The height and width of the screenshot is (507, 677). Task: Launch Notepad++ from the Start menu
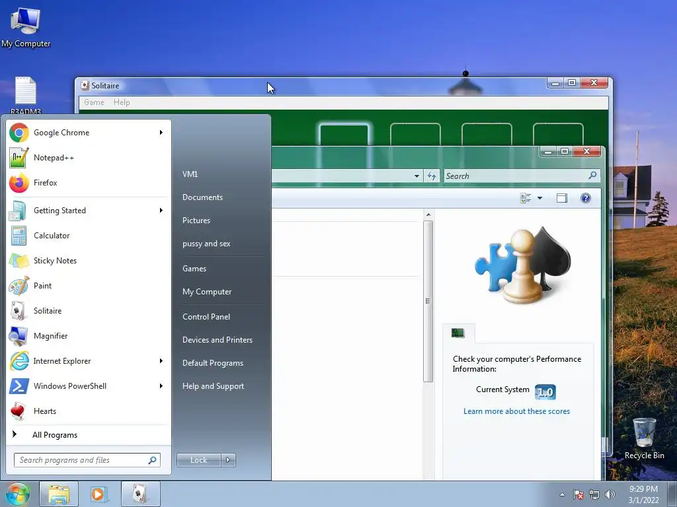[x=88, y=158]
